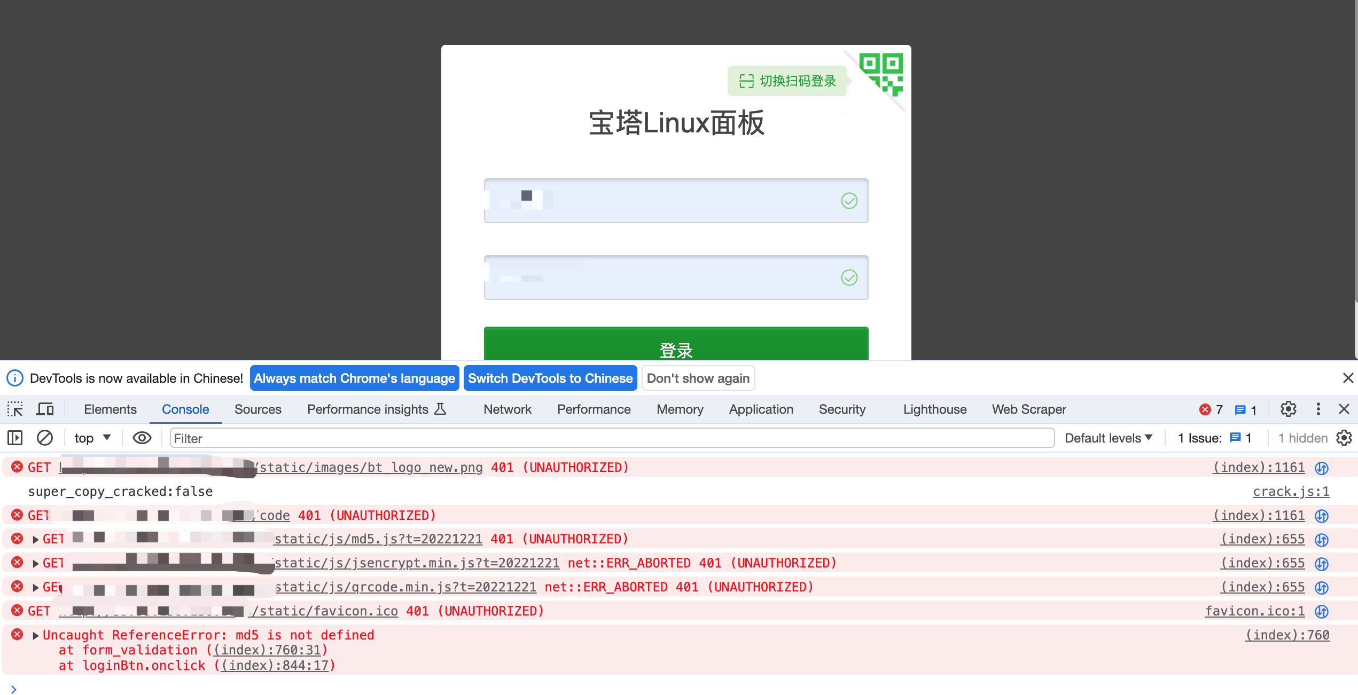Open the Memory tab

click(680, 409)
